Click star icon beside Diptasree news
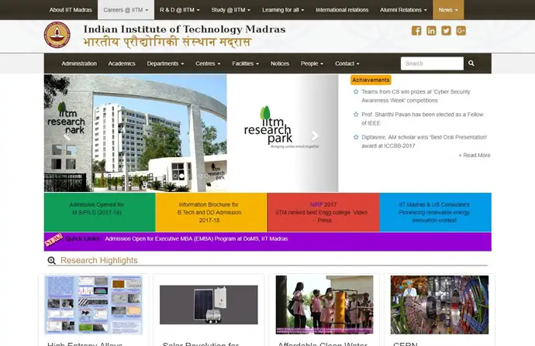The height and width of the screenshot is (346, 535). [356, 137]
